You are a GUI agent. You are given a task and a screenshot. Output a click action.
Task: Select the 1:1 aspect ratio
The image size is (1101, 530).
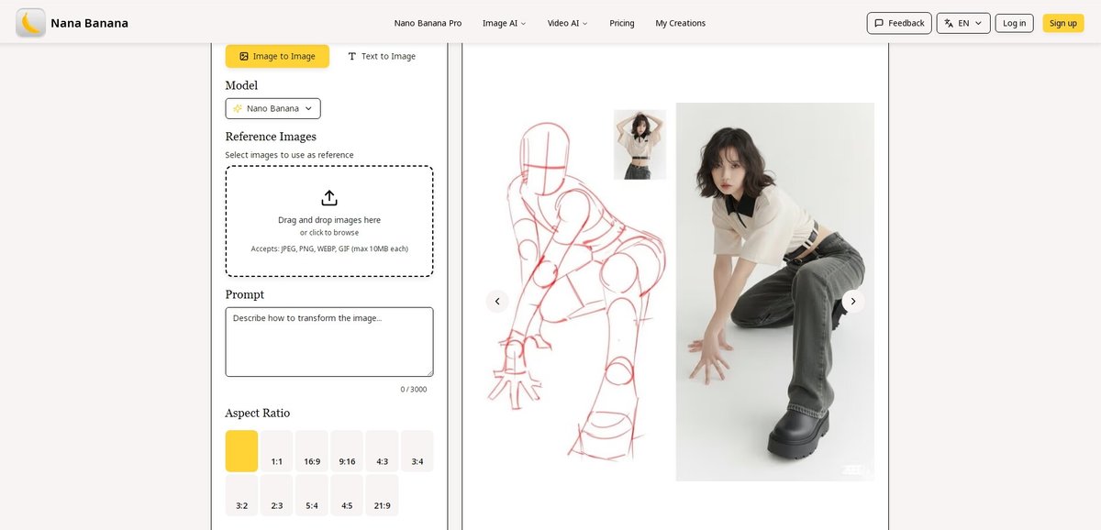(x=276, y=451)
